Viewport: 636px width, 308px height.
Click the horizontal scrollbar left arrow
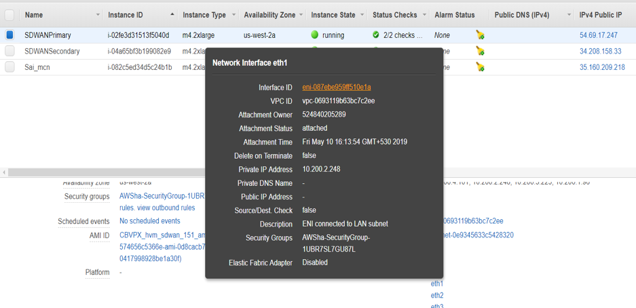(3, 172)
